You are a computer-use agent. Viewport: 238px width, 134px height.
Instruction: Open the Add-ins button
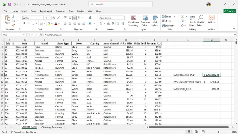coord(212,19)
